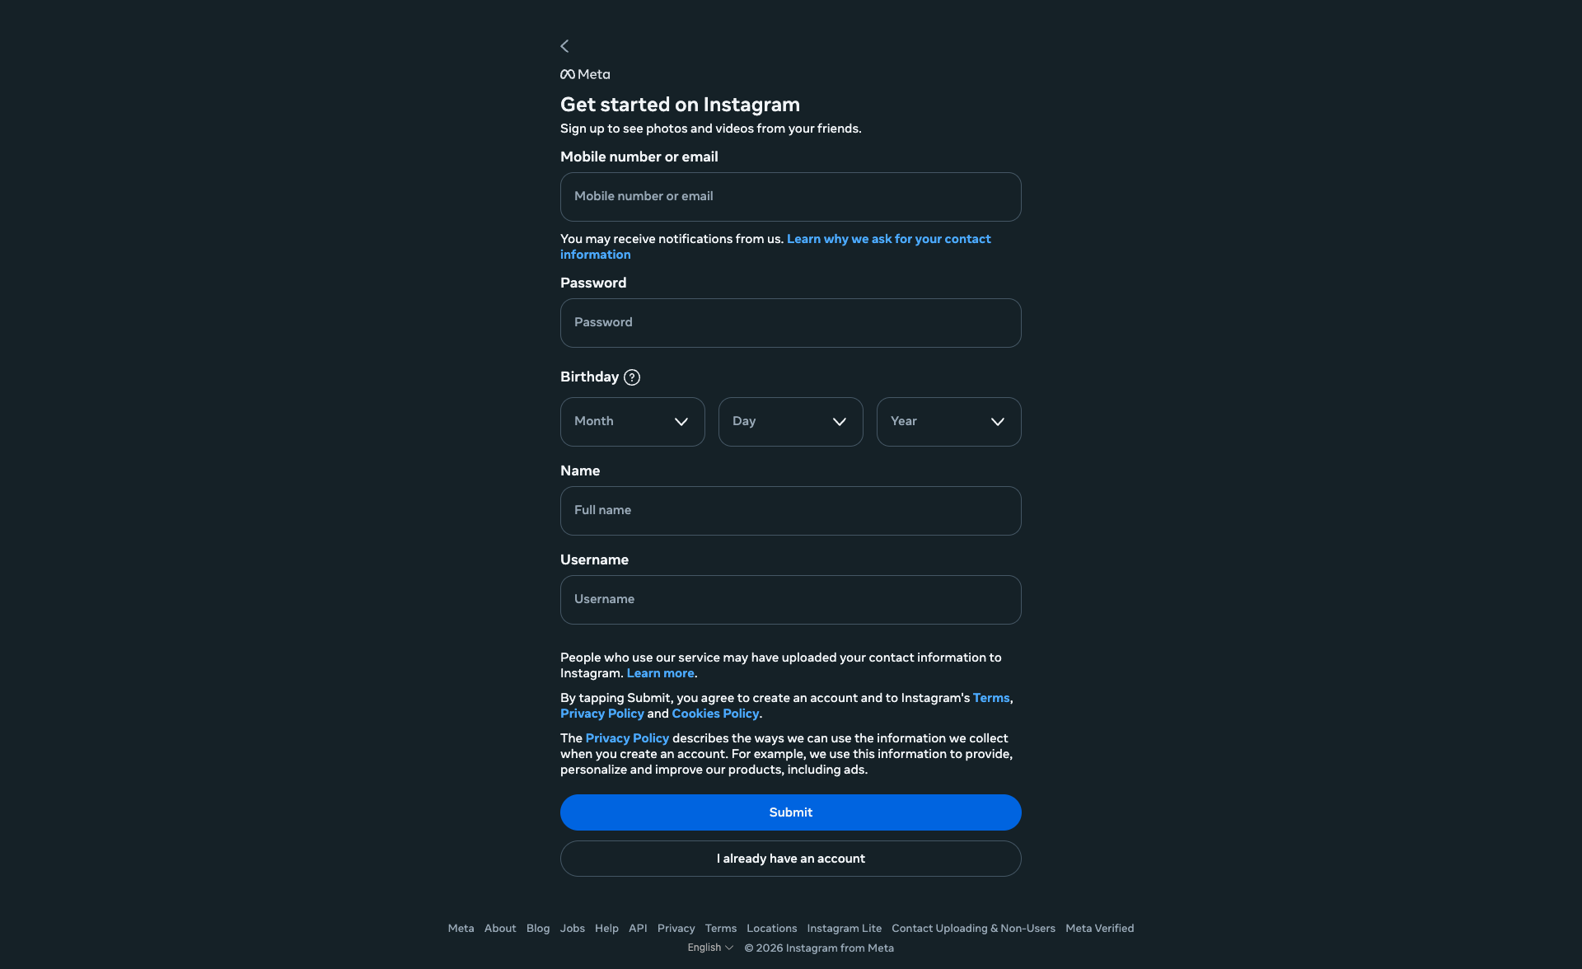Select "I already have an account"
Image resolution: width=1582 pixels, height=969 pixels.
790,858
